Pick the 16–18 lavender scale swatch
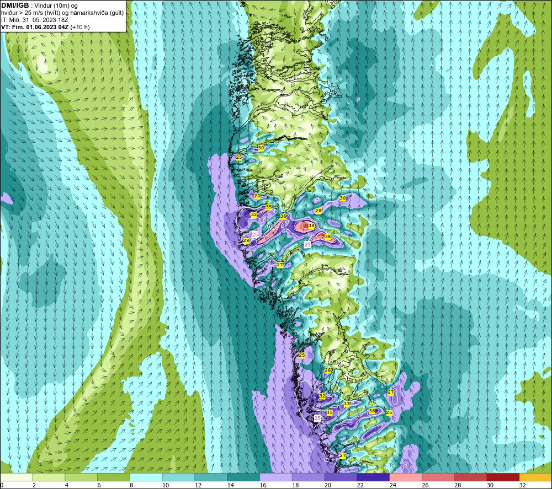552x489 pixels. (276, 477)
